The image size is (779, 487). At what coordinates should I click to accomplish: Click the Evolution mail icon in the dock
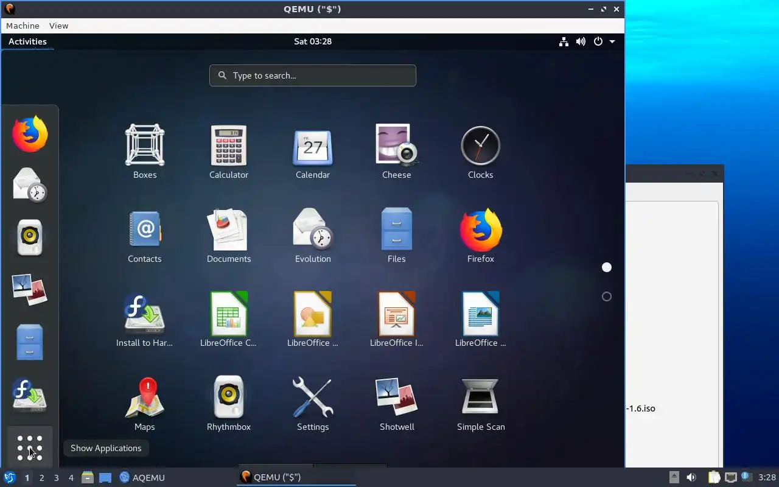coord(30,185)
